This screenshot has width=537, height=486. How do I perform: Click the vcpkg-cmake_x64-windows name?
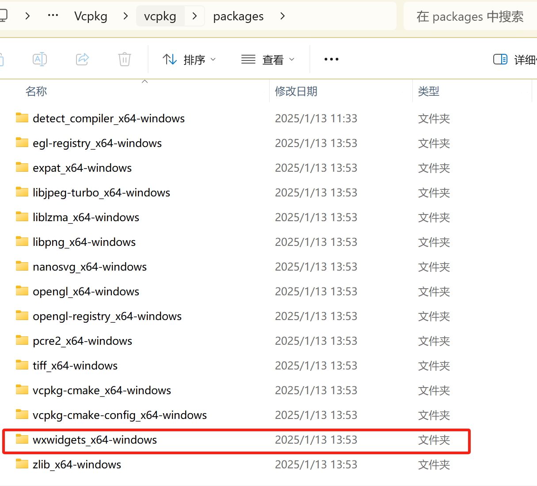coord(102,391)
